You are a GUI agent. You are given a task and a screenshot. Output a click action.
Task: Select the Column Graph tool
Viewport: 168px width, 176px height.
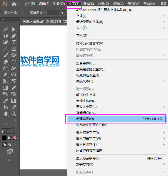[14, 101]
